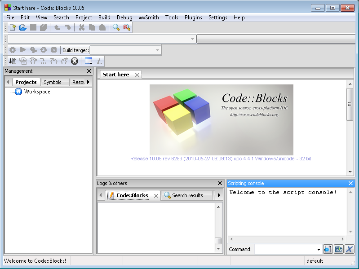359x269 pixels.
Task: Click the Run to cursor debug icon
Action: pyautogui.click(x=23, y=61)
